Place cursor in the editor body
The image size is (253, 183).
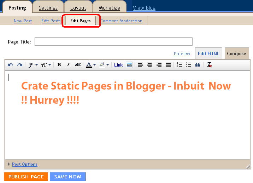click(128, 115)
